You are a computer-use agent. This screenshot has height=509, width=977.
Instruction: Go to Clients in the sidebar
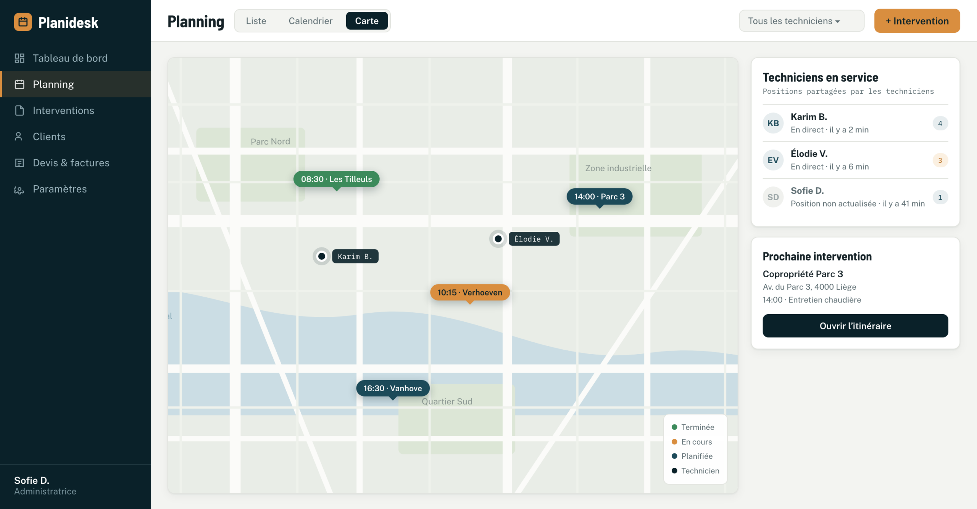pos(75,136)
